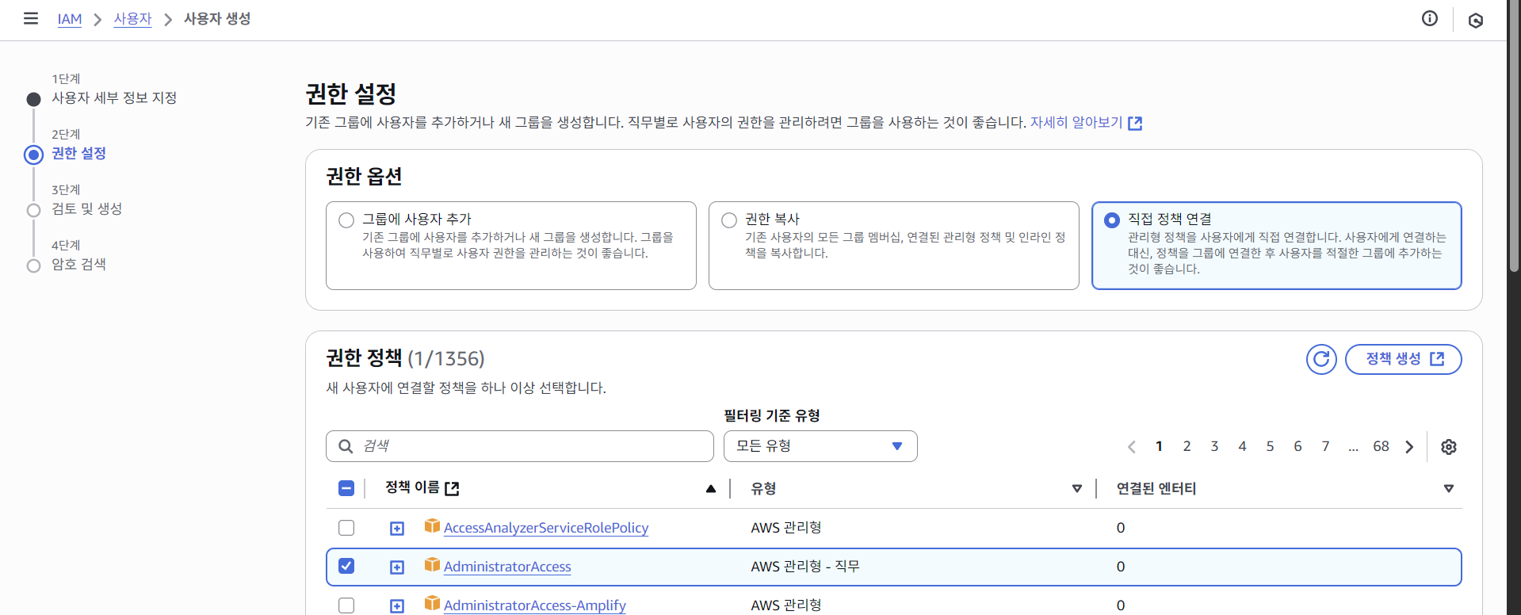Click 정책 생성 button
This screenshot has height=615, width=1521.
pyautogui.click(x=1404, y=360)
